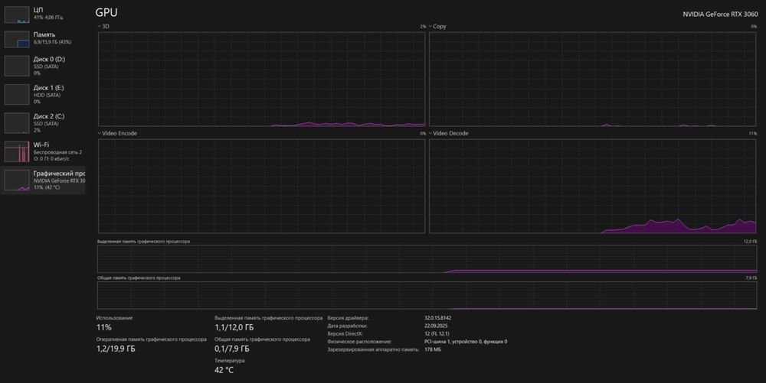This screenshot has width=766, height=383.
Task: Click the date 22.09.2025
Action: coord(436,326)
